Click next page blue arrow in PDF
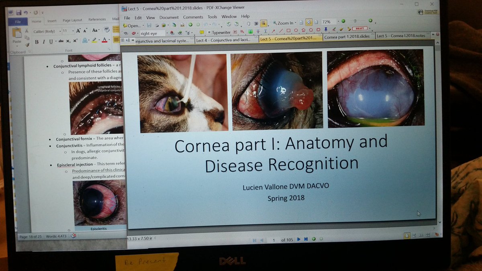The width and height of the screenshot is (482, 271). pyautogui.click(x=298, y=239)
